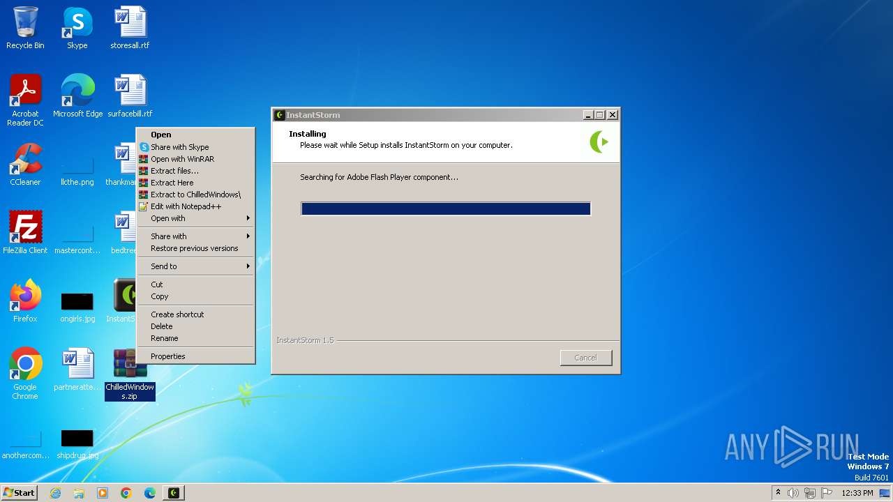Open File Explorer from the taskbar
Image resolution: width=893 pixels, height=502 pixels.
click(79, 493)
